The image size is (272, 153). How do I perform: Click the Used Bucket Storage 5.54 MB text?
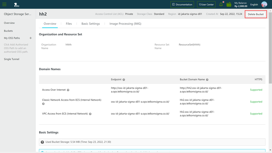coord(78,142)
